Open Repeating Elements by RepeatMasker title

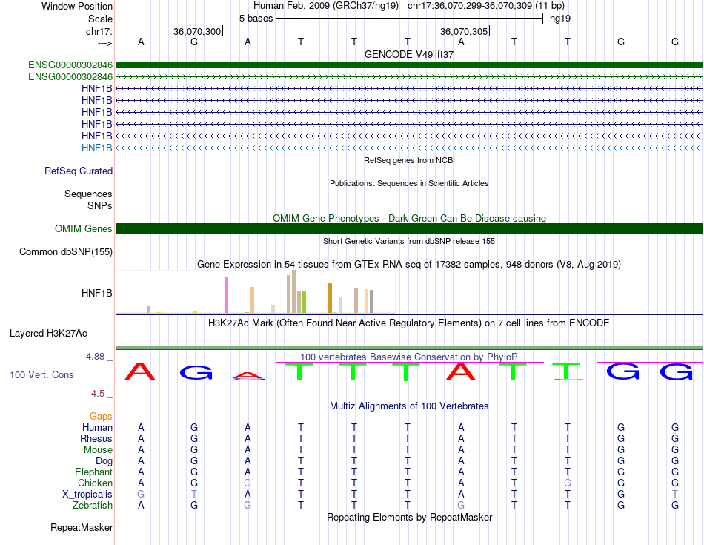click(x=409, y=517)
